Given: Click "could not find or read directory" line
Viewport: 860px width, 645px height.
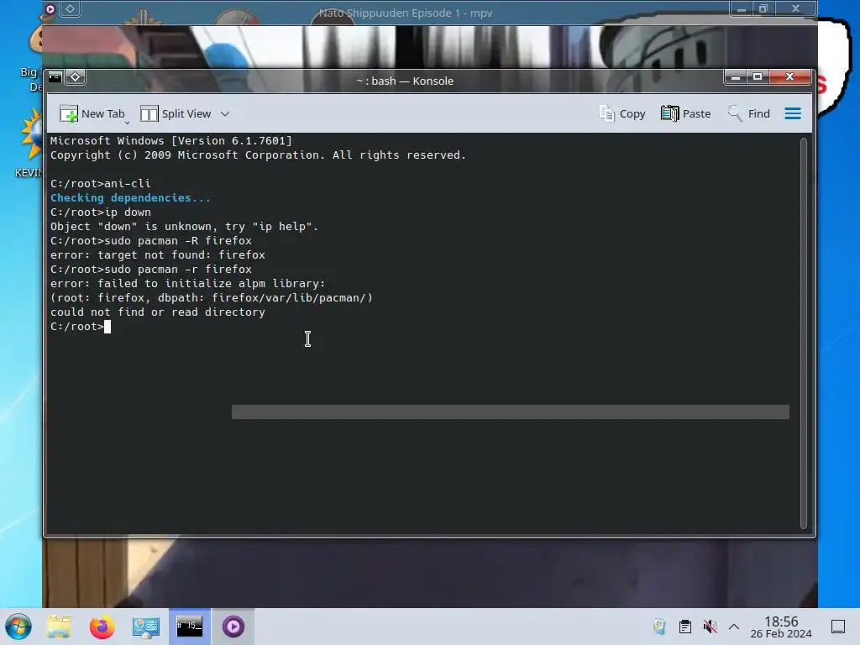Looking at the screenshot, I should pyautogui.click(x=157, y=312).
